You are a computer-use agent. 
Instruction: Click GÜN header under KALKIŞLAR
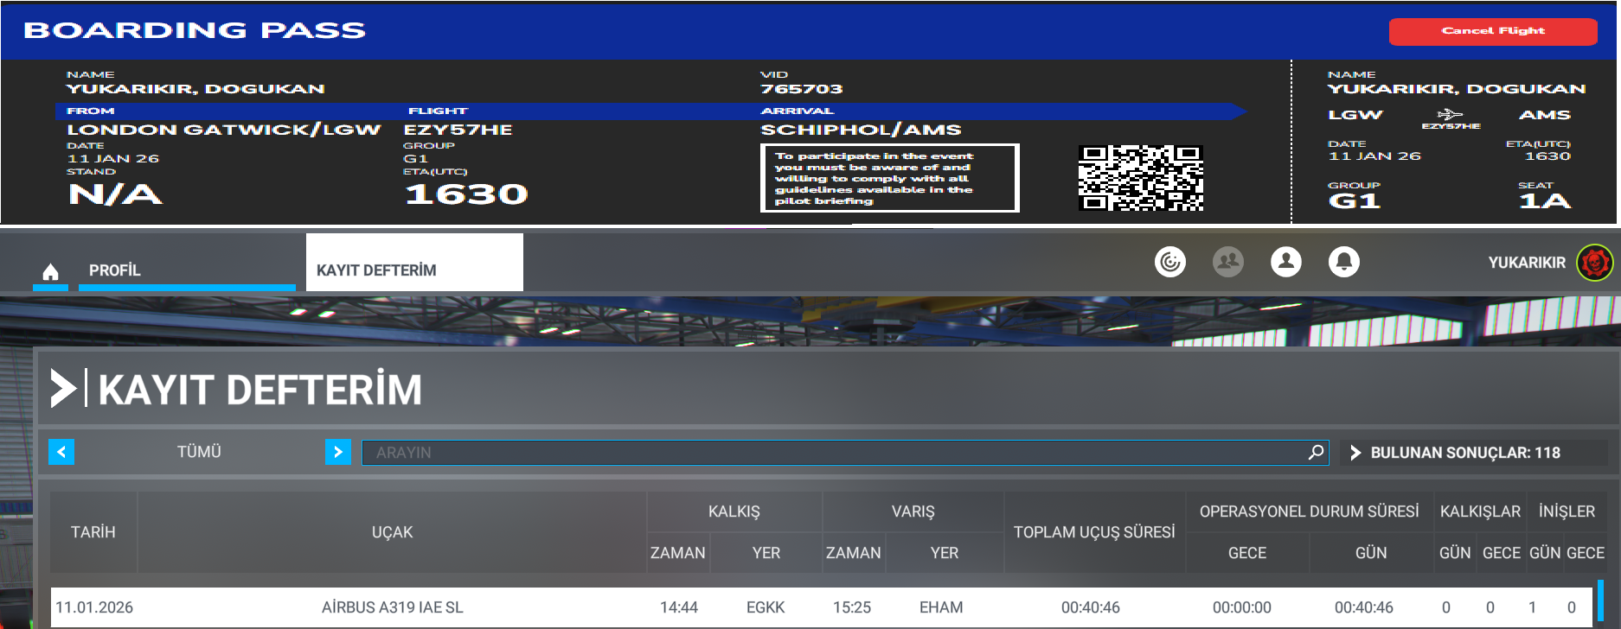pos(1455,553)
